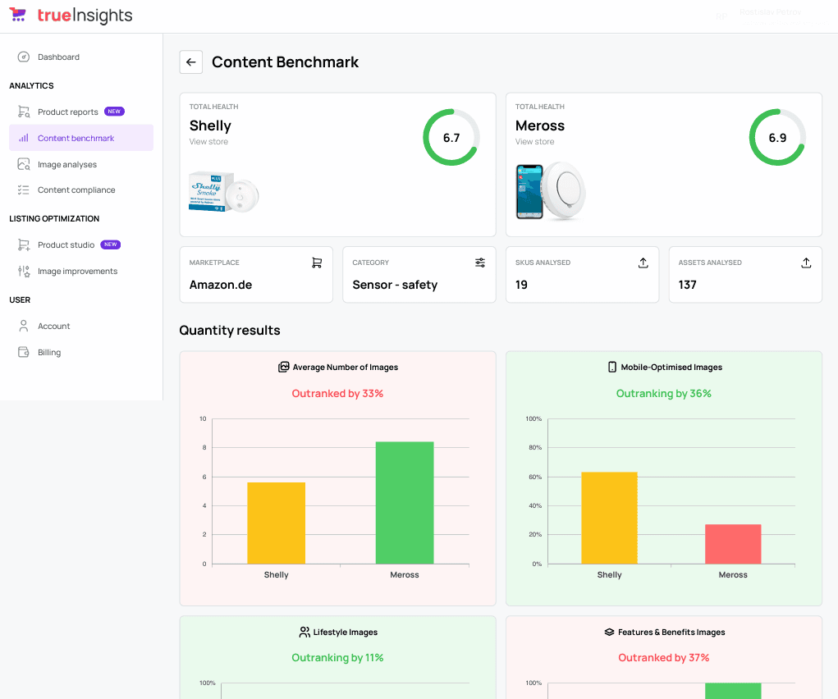Open Product studio

(81, 244)
